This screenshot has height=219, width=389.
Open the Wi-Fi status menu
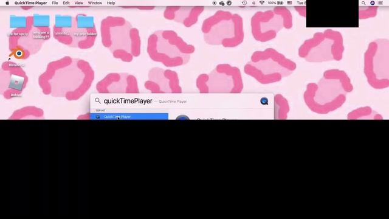point(262,3)
